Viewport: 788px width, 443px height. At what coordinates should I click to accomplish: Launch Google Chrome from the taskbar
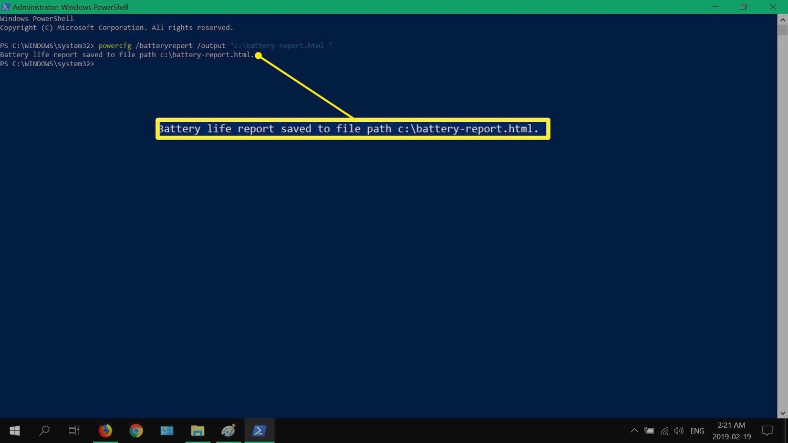click(136, 431)
